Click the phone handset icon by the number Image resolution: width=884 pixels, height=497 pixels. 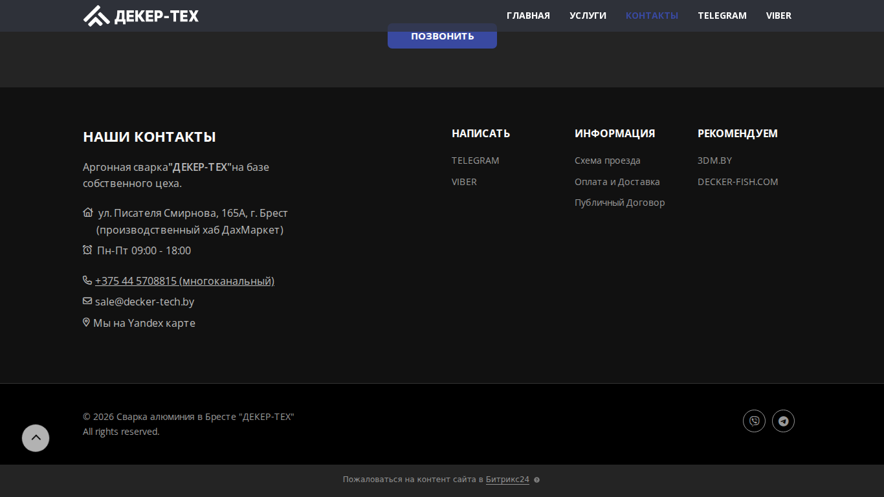[87, 280]
